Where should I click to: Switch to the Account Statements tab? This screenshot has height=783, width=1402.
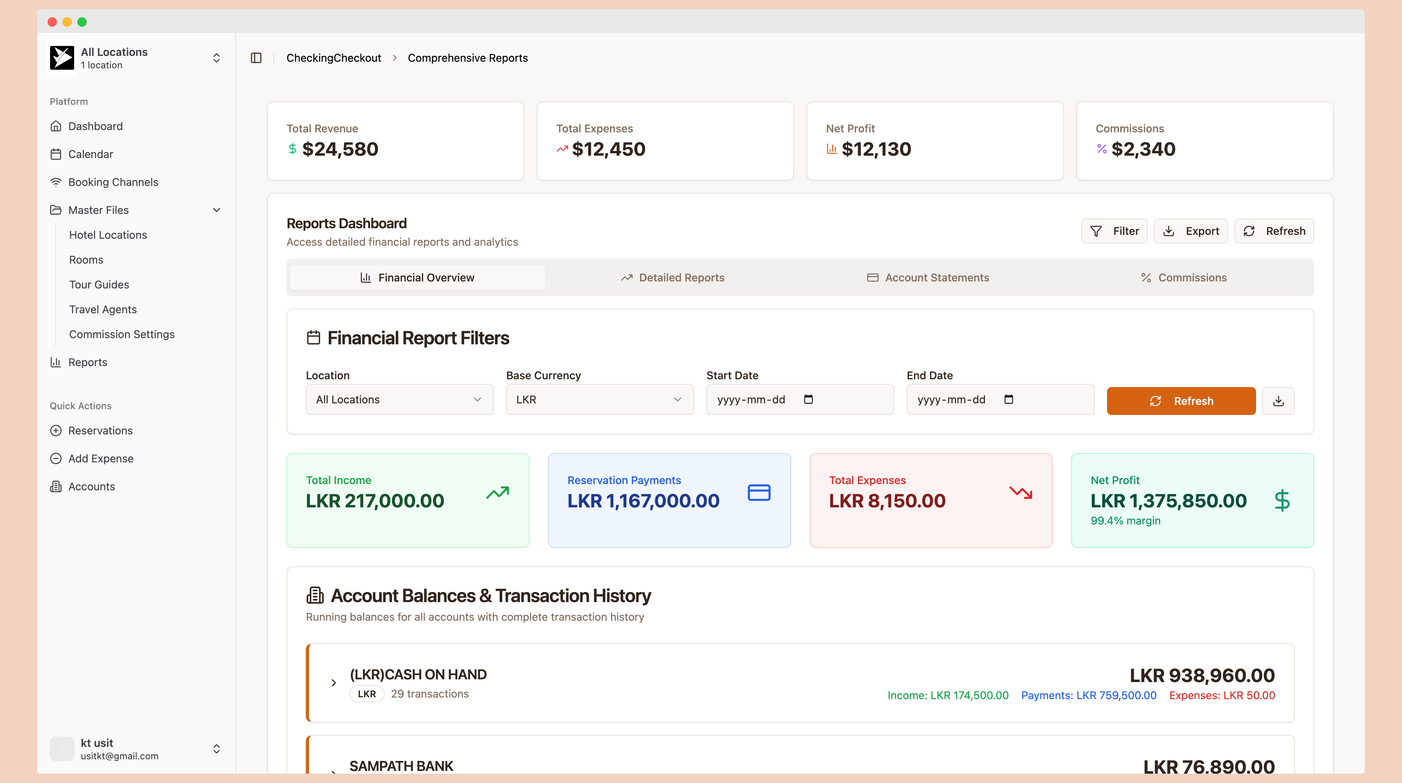(928, 278)
